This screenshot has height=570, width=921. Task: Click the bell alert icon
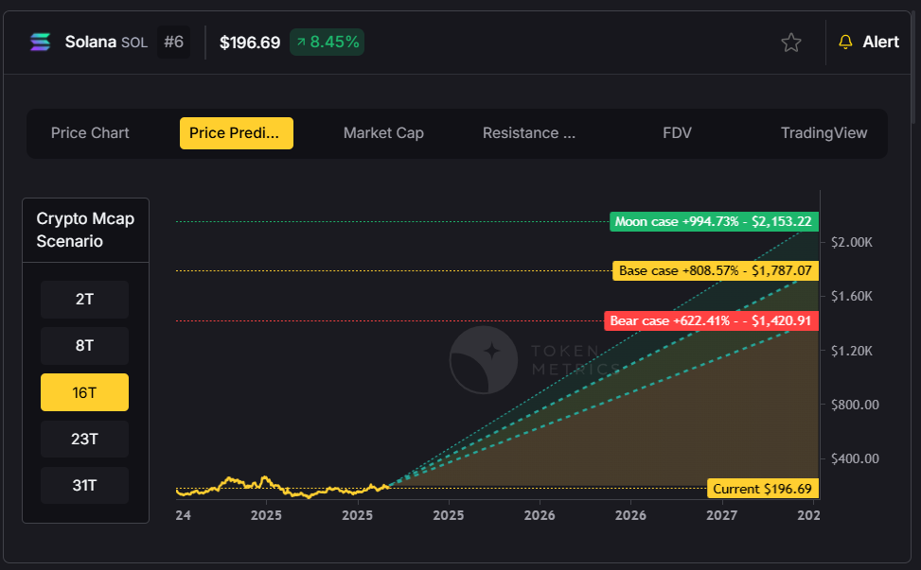[845, 43]
